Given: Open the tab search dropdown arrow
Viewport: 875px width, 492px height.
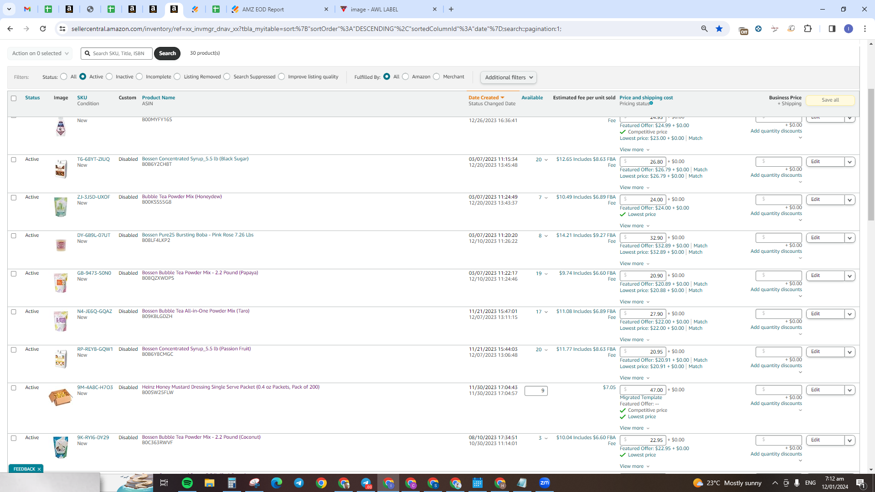Looking at the screenshot, I should [x=9, y=9].
